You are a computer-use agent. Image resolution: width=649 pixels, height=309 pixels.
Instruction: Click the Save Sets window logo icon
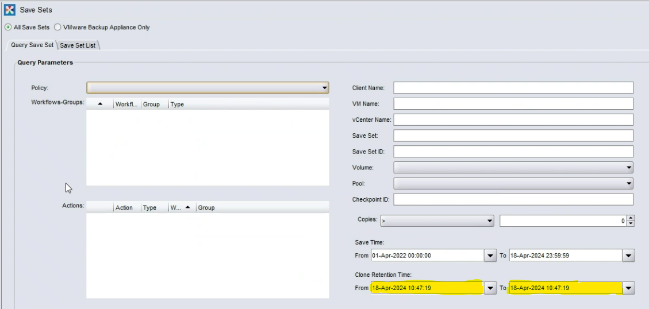coord(10,10)
